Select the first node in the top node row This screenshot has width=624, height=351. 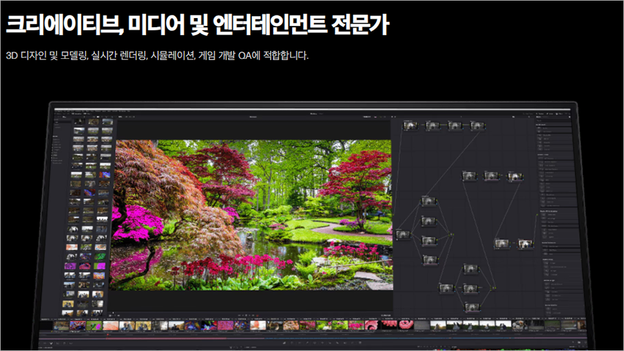pyautogui.click(x=410, y=126)
